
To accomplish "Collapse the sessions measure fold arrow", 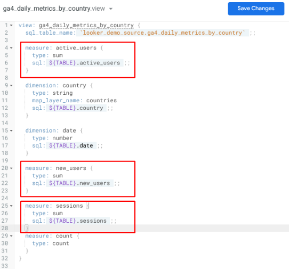I will pyautogui.click(x=11, y=206).
